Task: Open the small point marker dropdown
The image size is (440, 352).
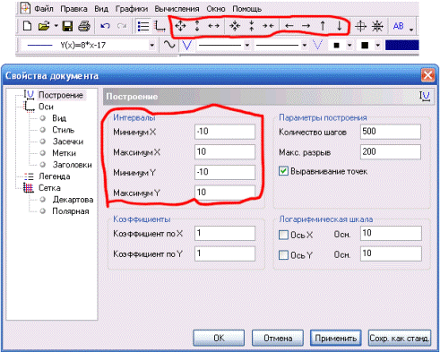Action: point(349,46)
